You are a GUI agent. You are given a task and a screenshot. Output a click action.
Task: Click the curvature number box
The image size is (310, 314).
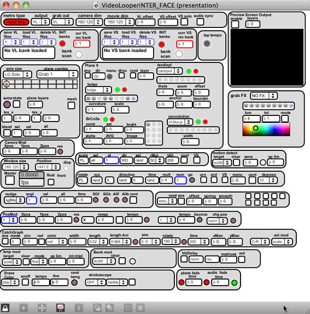click(96, 109)
